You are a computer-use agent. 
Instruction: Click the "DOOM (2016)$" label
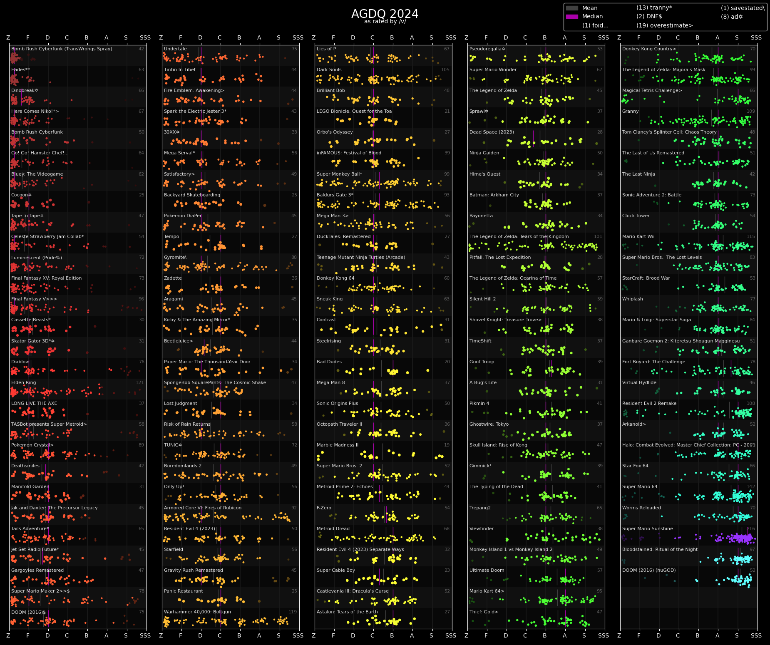(28, 612)
